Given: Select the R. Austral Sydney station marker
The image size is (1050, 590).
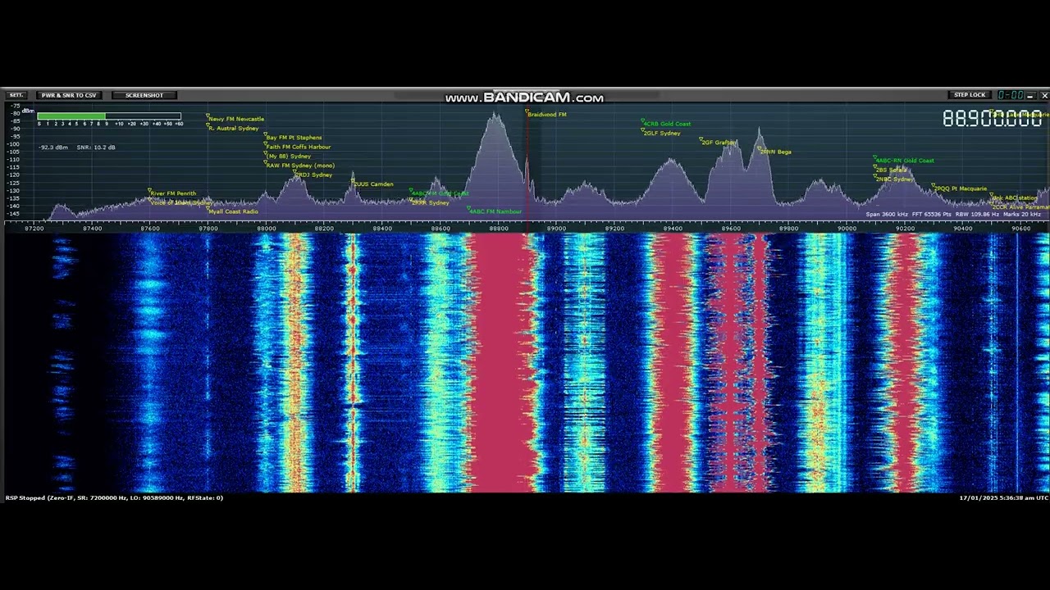Looking at the screenshot, I should pyautogui.click(x=234, y=128).
